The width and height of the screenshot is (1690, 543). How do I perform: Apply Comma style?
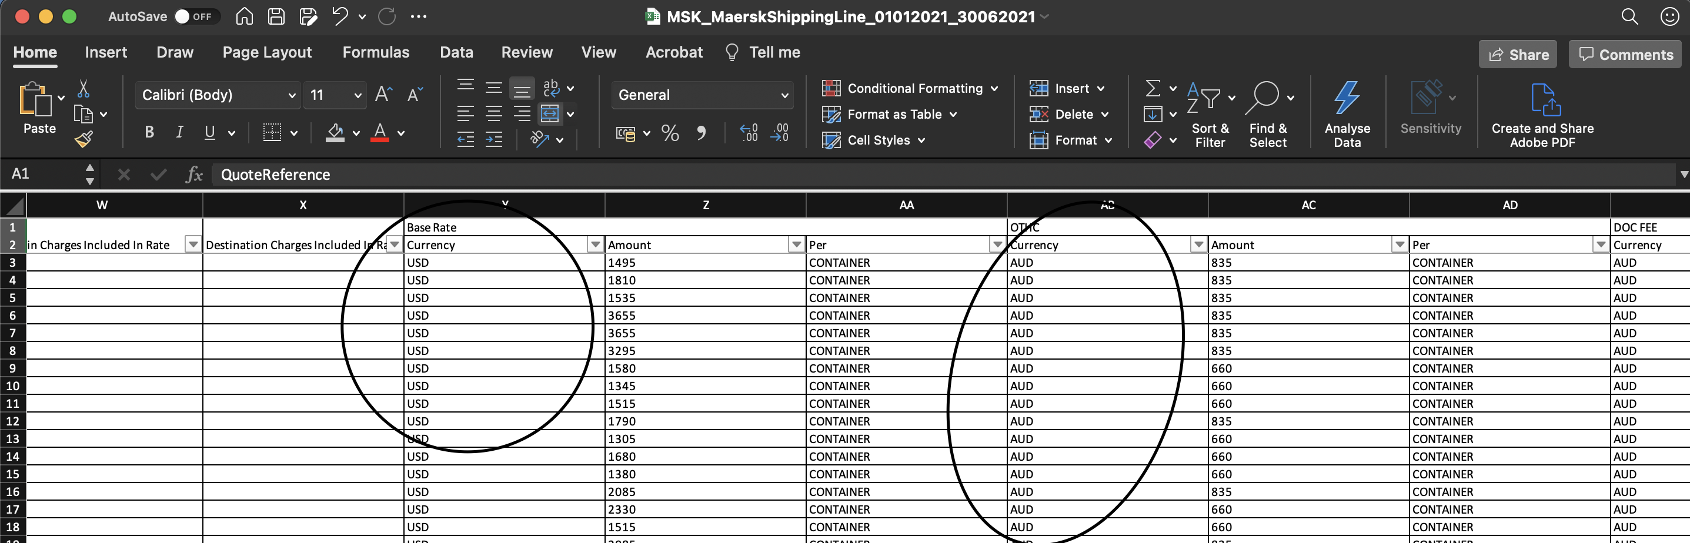(x=702, y=133)
